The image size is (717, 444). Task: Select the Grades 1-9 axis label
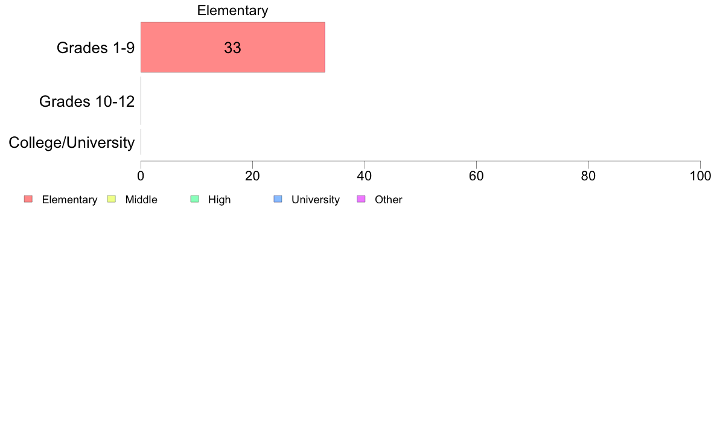(x=95, y=48)
